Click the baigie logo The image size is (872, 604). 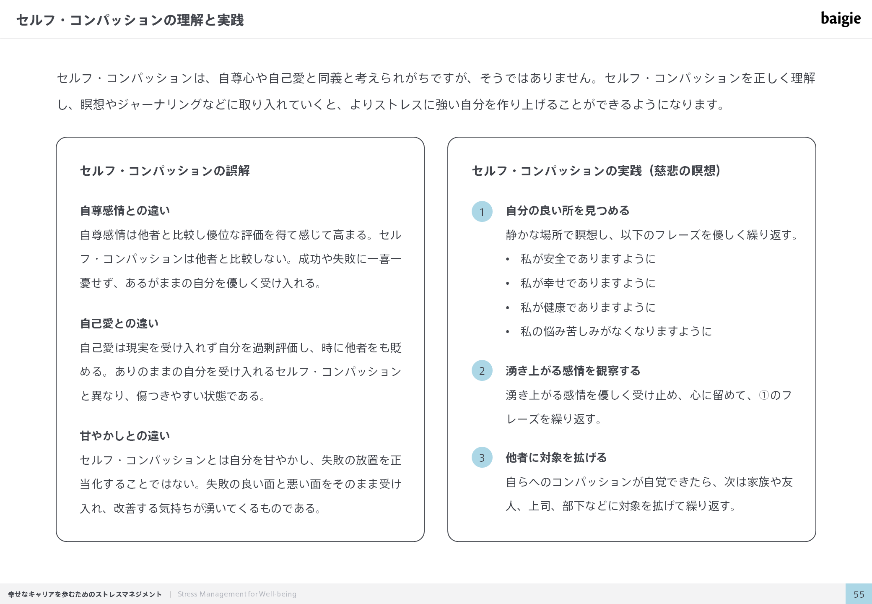841,18
